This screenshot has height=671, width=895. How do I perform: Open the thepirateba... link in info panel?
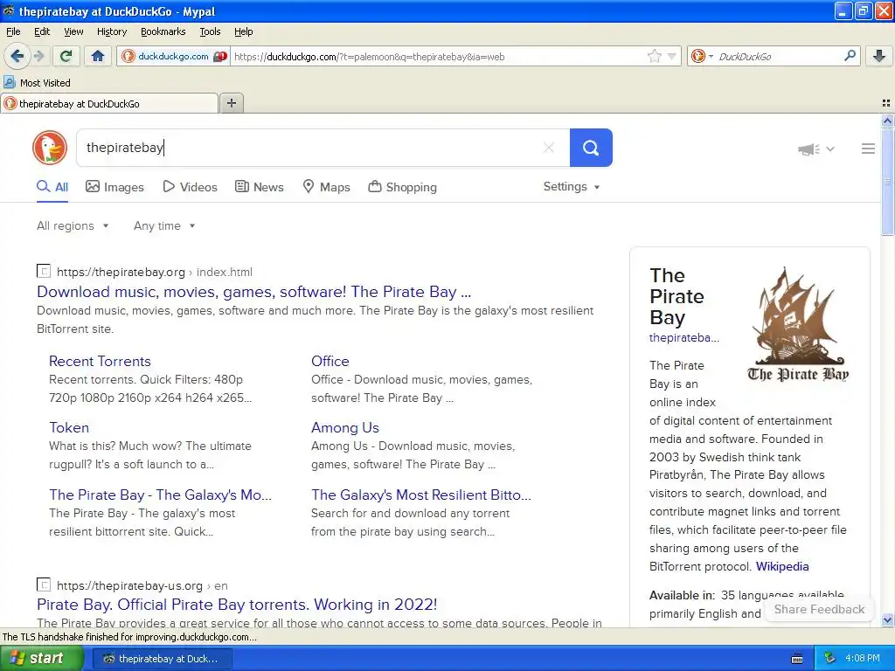click(x=683, y=338)
